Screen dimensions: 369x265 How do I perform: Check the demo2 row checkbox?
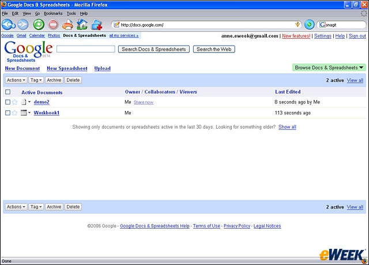tap(7, 102)
